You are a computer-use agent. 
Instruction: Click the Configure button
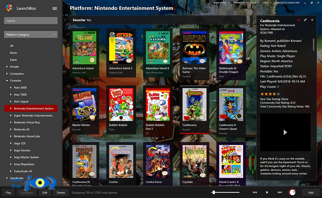click(26, 192)
